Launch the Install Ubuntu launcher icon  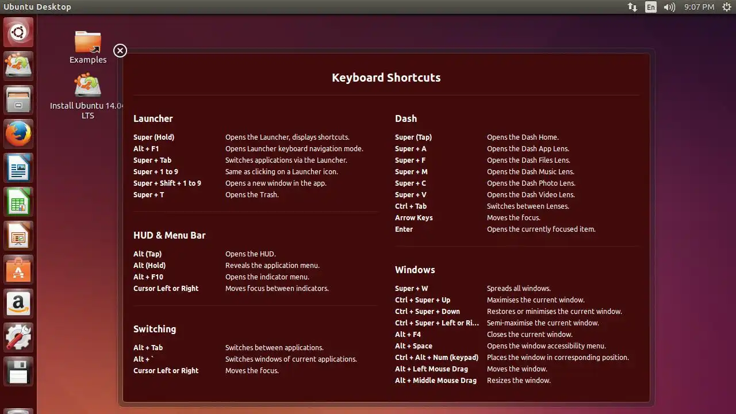(x=19, y=66)
